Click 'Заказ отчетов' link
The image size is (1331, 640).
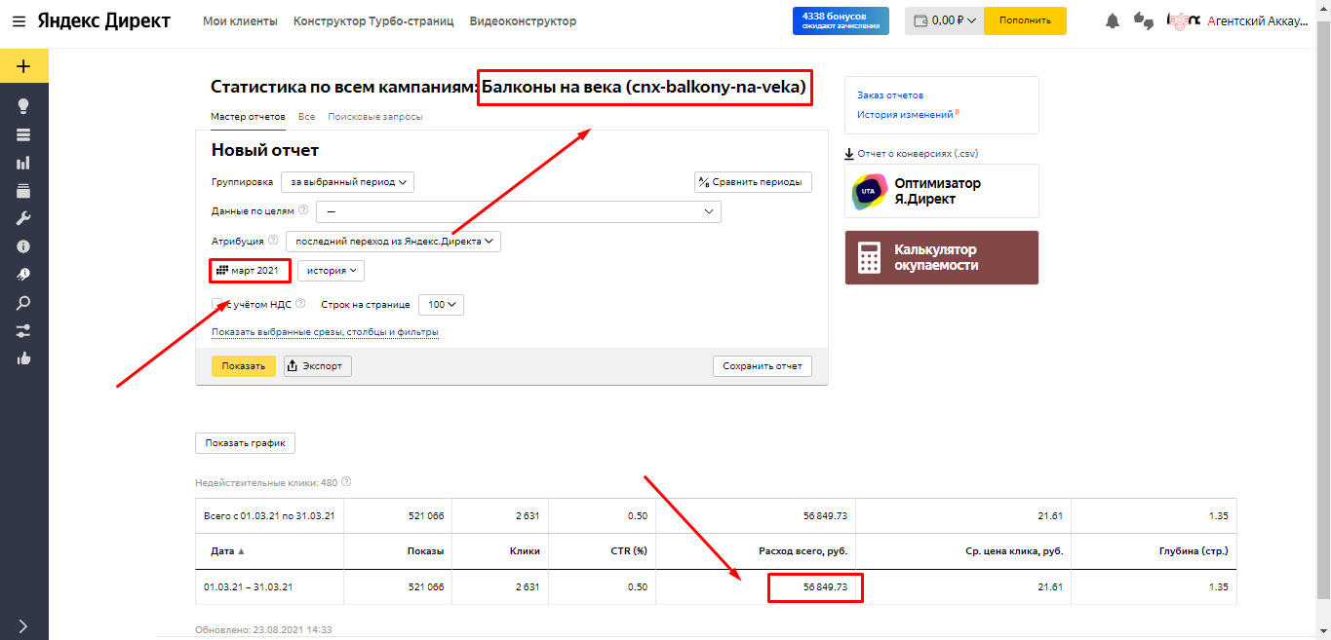[x=889, y=95]
